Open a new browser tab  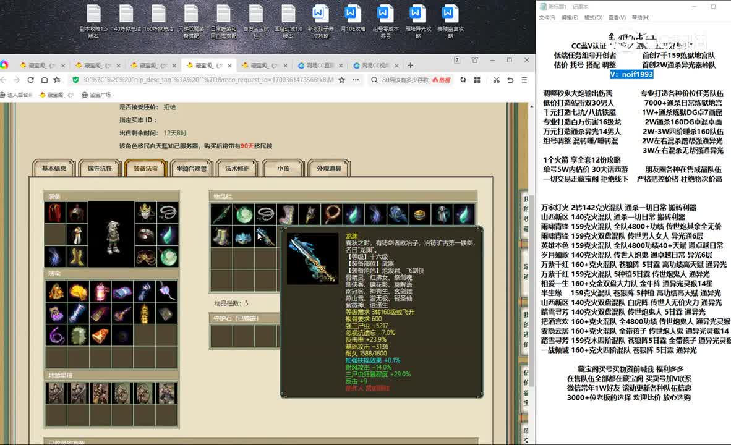point(410,66)
